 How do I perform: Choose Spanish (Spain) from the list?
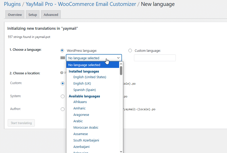point(85,90)
